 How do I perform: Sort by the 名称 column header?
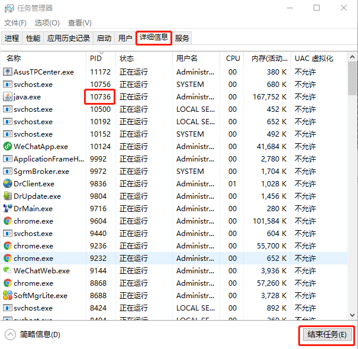[x=43, y=59]
